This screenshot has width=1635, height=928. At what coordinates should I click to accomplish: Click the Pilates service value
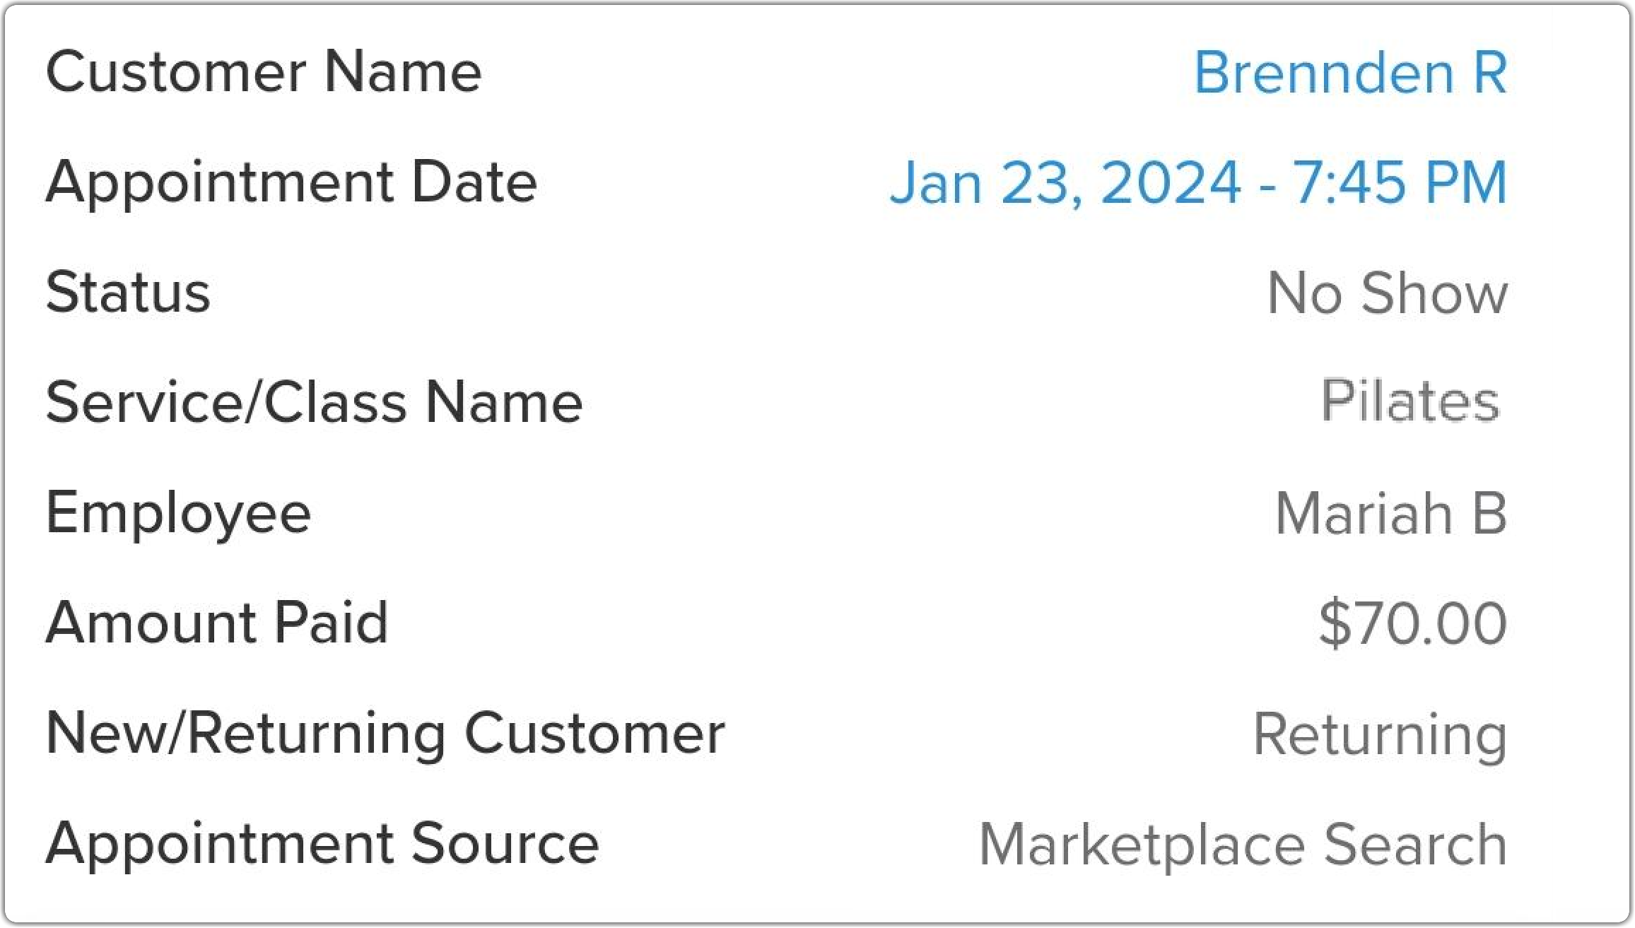pyautogui.click(x=1410, y=401)
